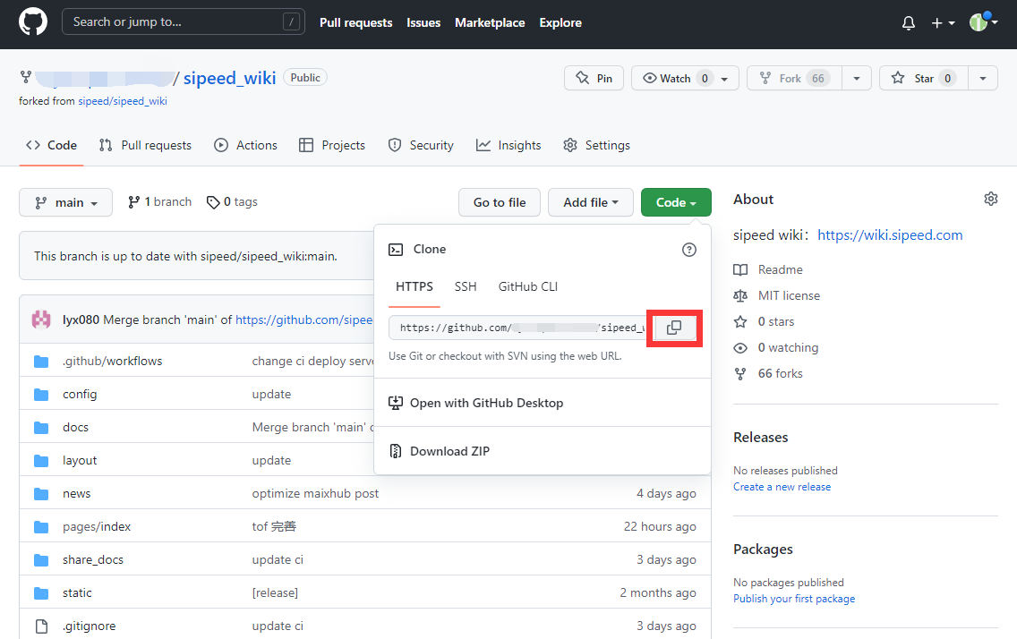The width and height of the screenshot is (1017, 639).
Task: Click the terminal icon next to Clone
Action: point(396,250)
